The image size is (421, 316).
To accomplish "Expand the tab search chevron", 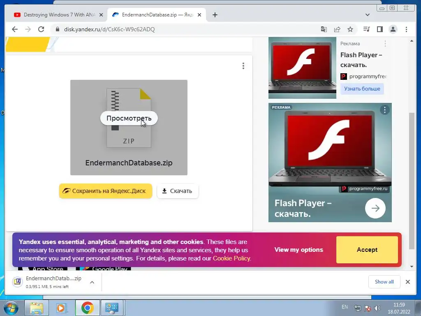I will pyautogui.click(x=368, y=15).
